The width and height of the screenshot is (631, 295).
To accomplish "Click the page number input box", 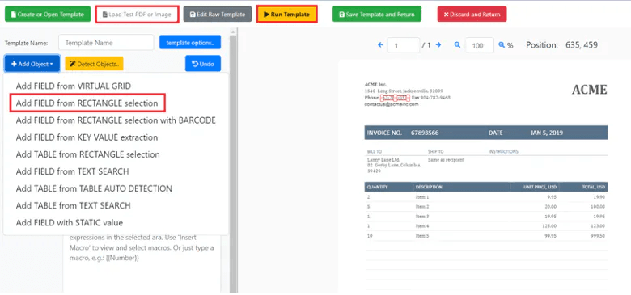I will (403, 45).
